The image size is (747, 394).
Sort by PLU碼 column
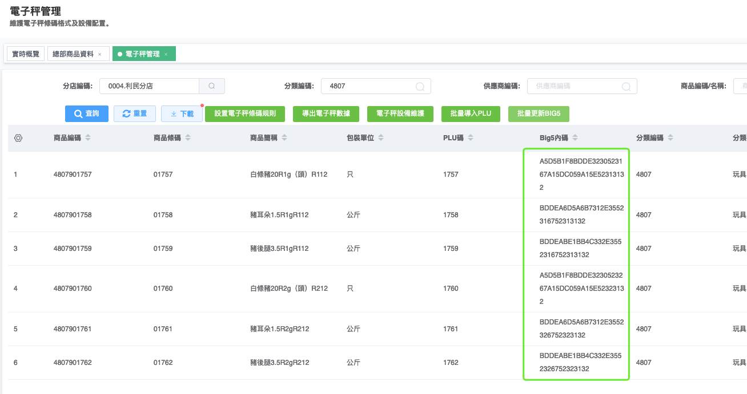point(471,138)
